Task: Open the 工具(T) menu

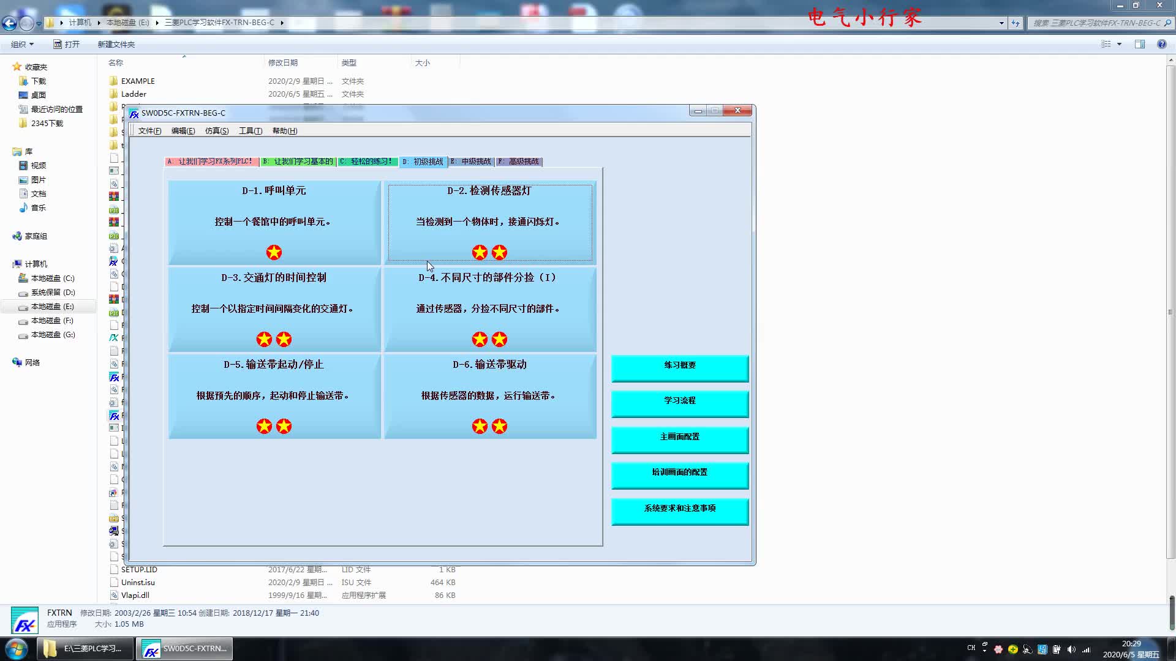Action: coord(251,131)
